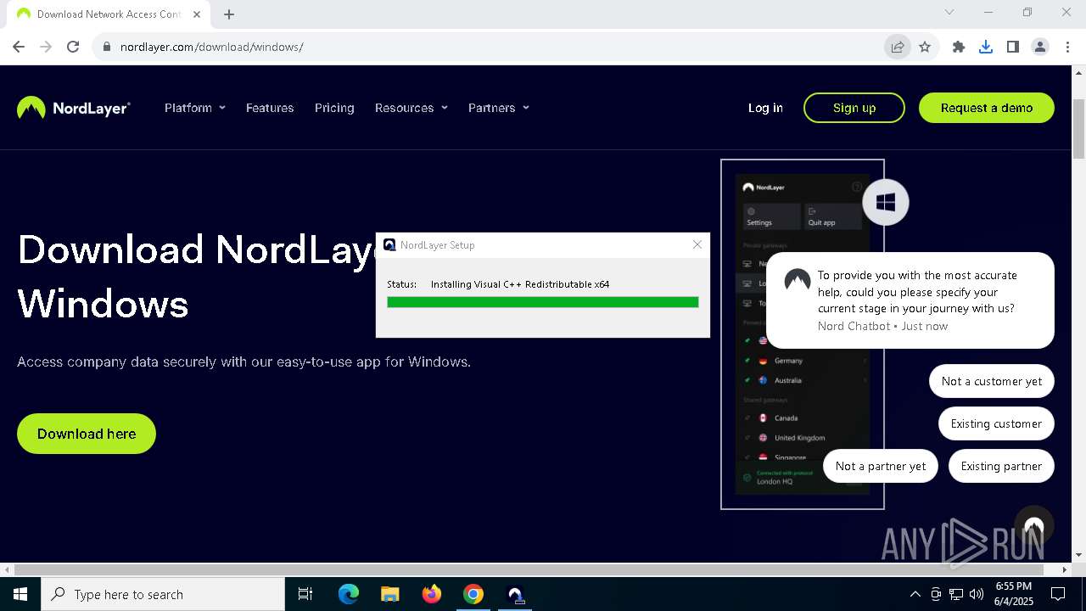Launch Microsoft Edge from the taskbar

349,594
